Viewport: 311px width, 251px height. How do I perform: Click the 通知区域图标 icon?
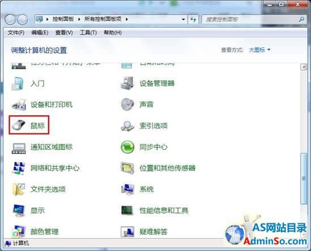pyautogui.click(x=19, y=148)
